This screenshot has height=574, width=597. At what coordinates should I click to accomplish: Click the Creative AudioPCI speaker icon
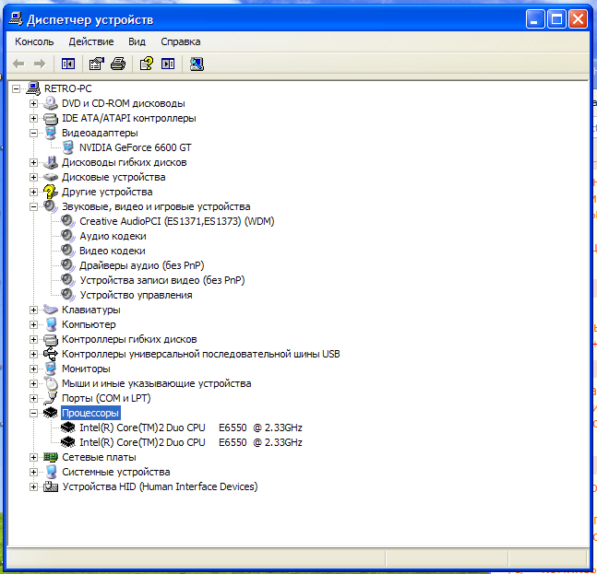click(67, 221)
